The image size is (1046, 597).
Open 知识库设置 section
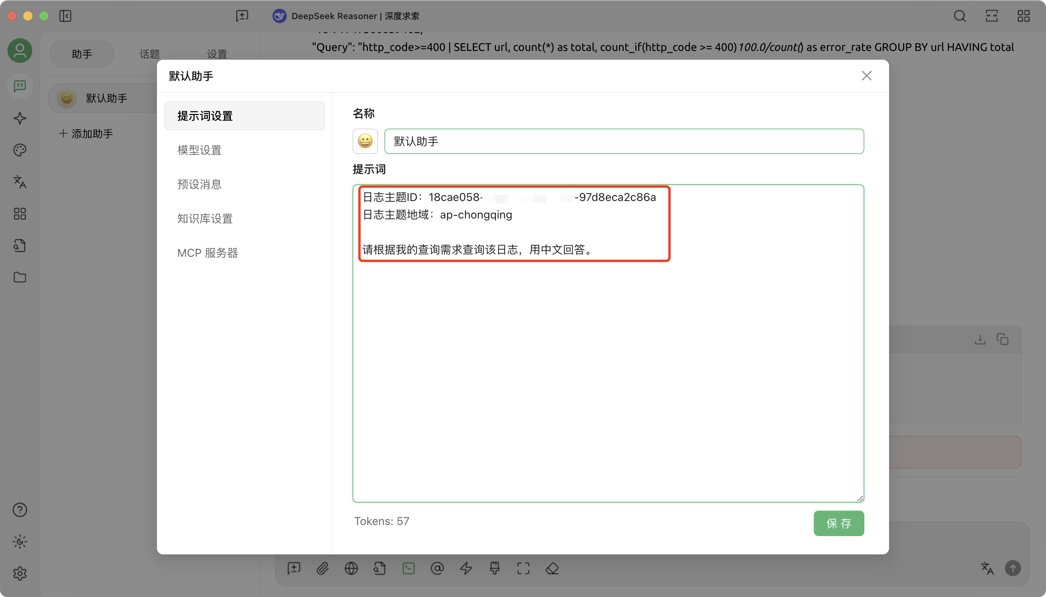[x=205, y=219]
